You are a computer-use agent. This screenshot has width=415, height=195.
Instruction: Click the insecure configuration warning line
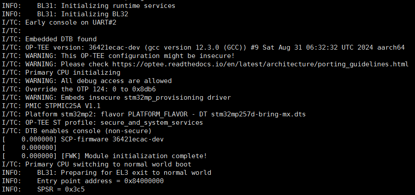[x=130, y=56]
